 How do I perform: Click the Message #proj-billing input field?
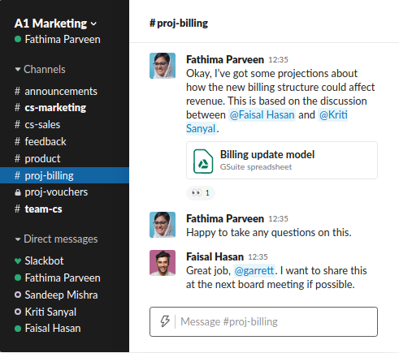pyautogui.click(x=263, y=321)
